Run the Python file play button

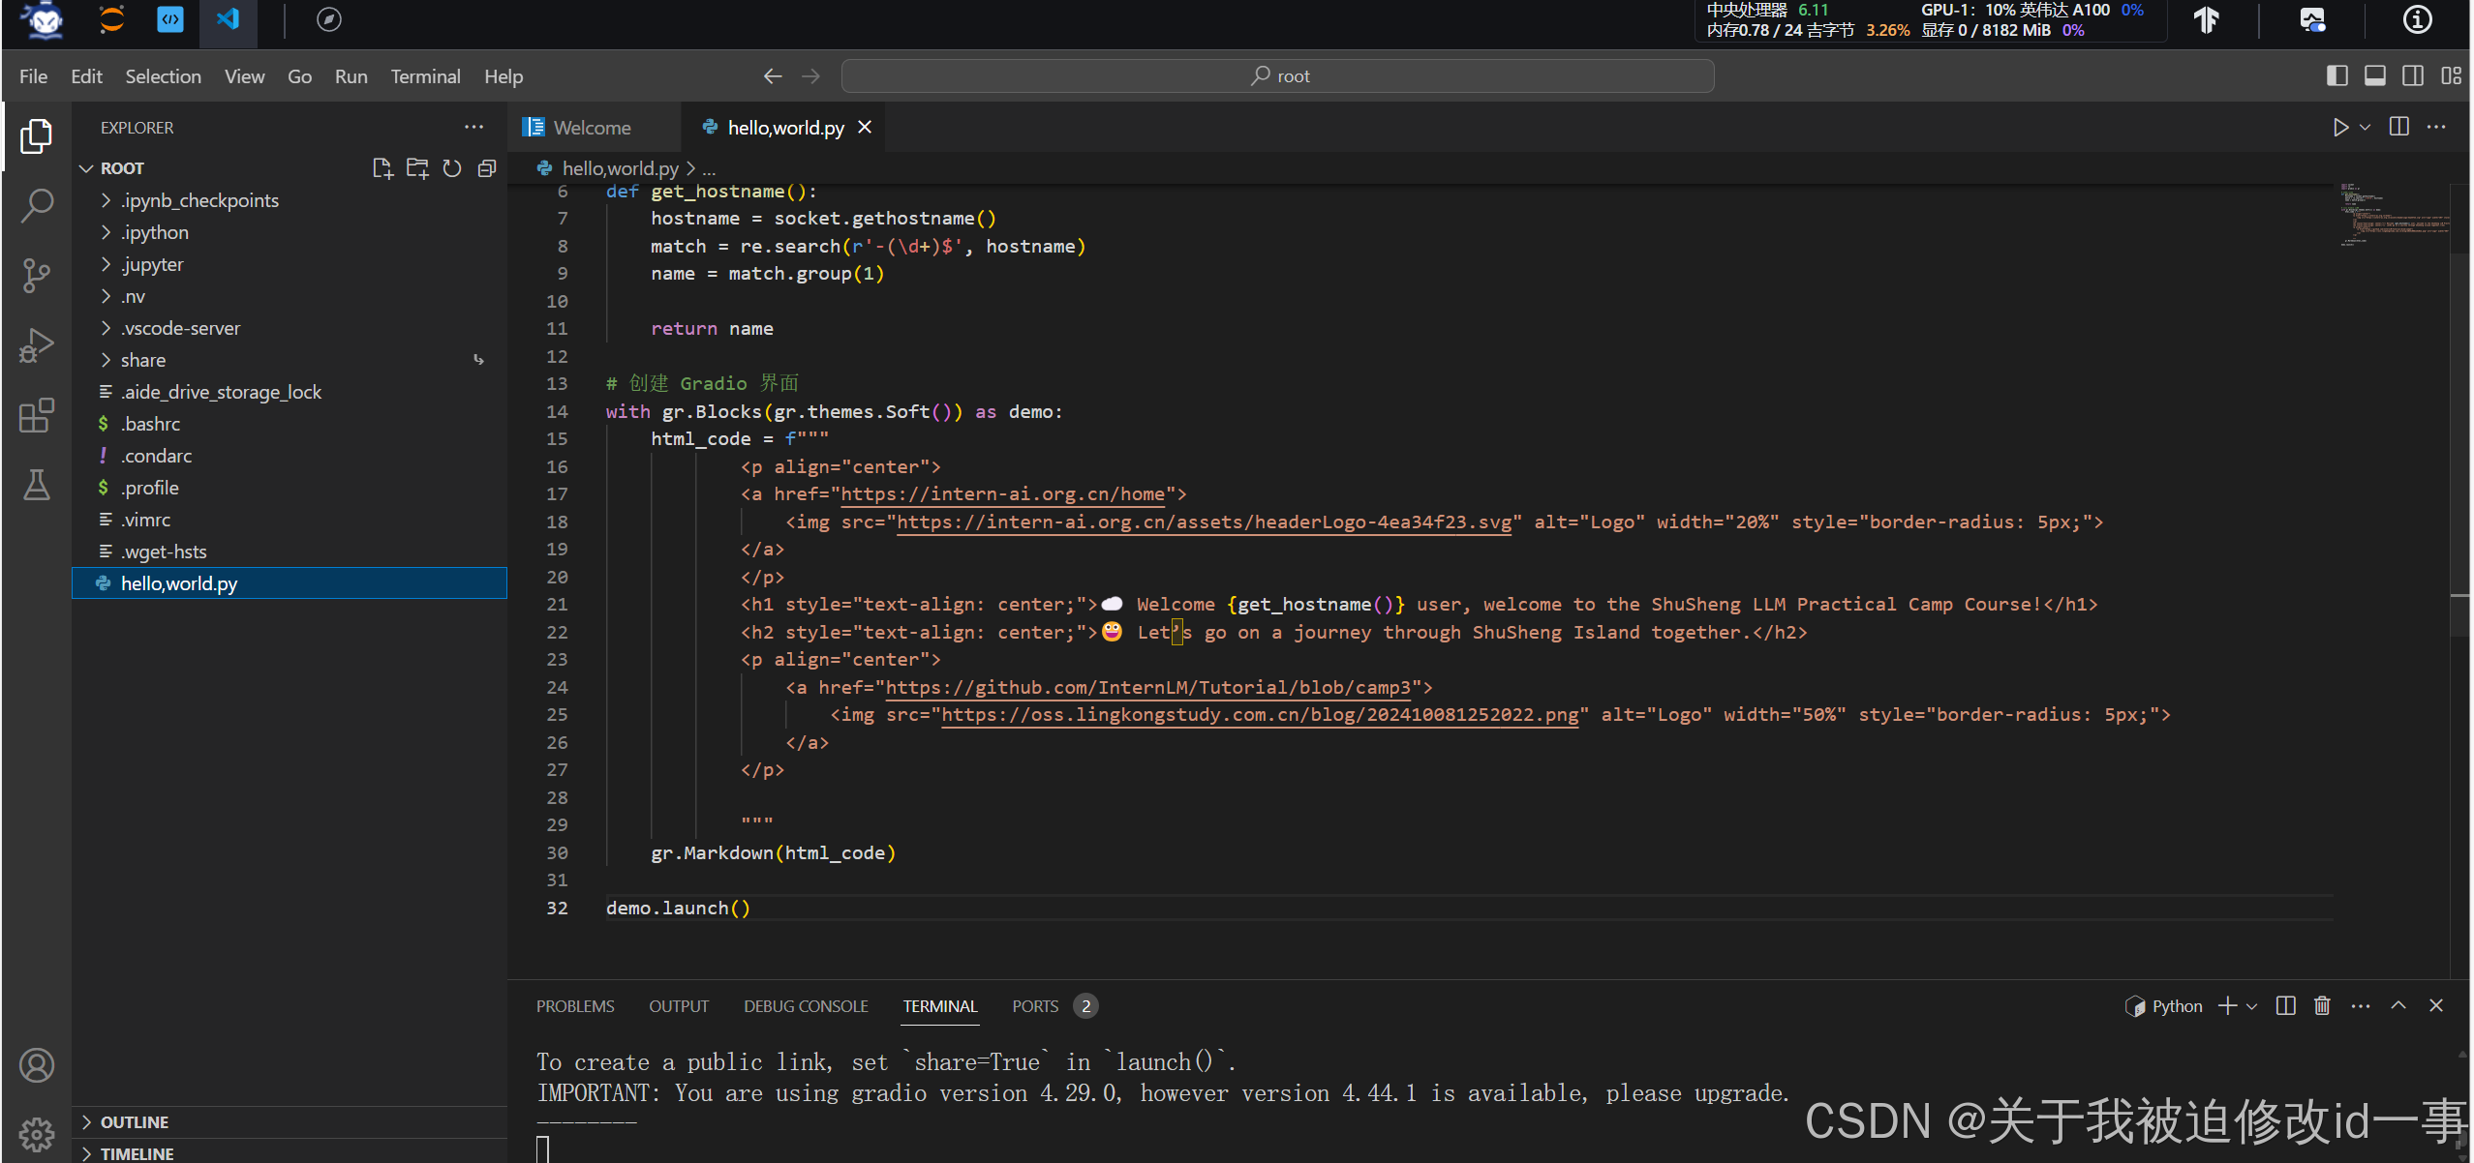(2339, 128)
